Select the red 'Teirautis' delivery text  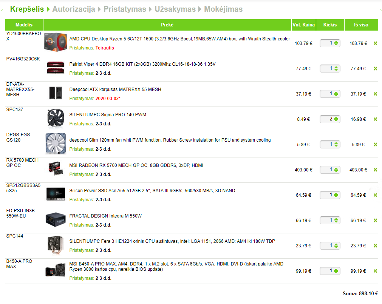tap(105, 48)
